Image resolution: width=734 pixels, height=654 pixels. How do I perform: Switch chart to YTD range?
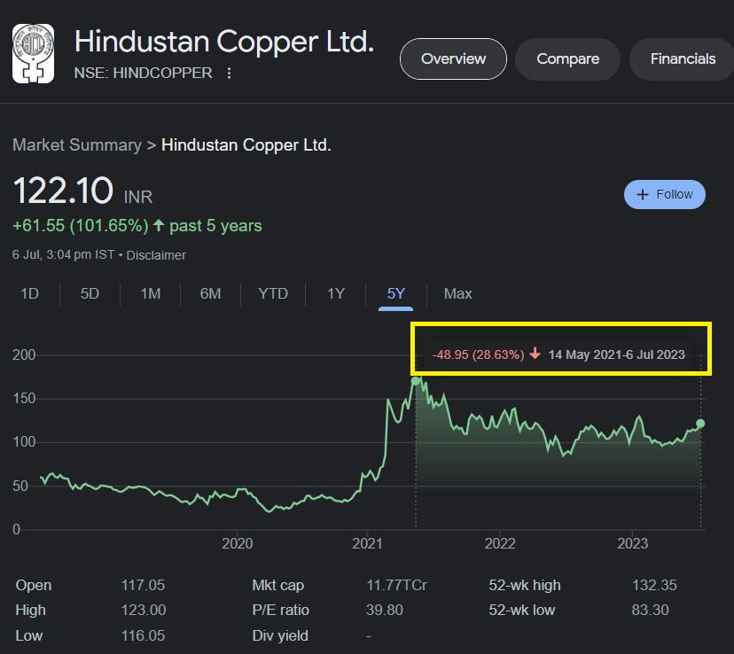(x=273, y=294)
